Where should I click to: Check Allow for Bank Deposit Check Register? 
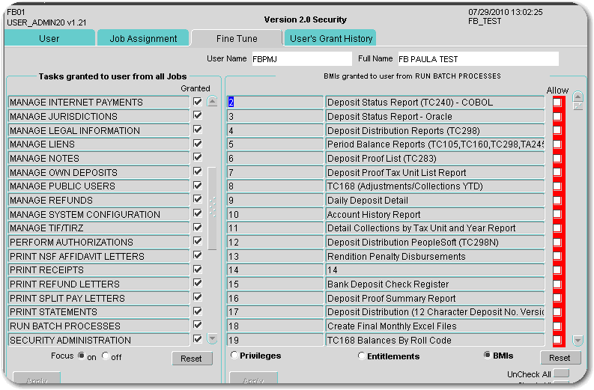click(557, 284)
